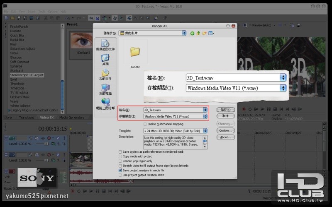
Task: Open the Tools menu
Action: coord(41,12)
